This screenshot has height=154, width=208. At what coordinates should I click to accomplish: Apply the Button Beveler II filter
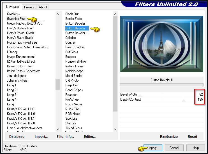(153, 148)
